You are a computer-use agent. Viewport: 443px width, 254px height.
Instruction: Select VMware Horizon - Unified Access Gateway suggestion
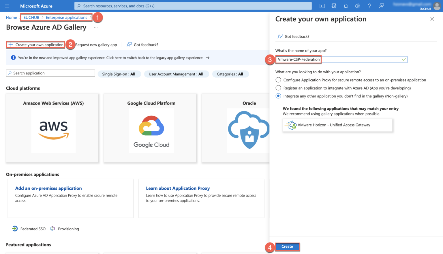(x=337, y=125)
